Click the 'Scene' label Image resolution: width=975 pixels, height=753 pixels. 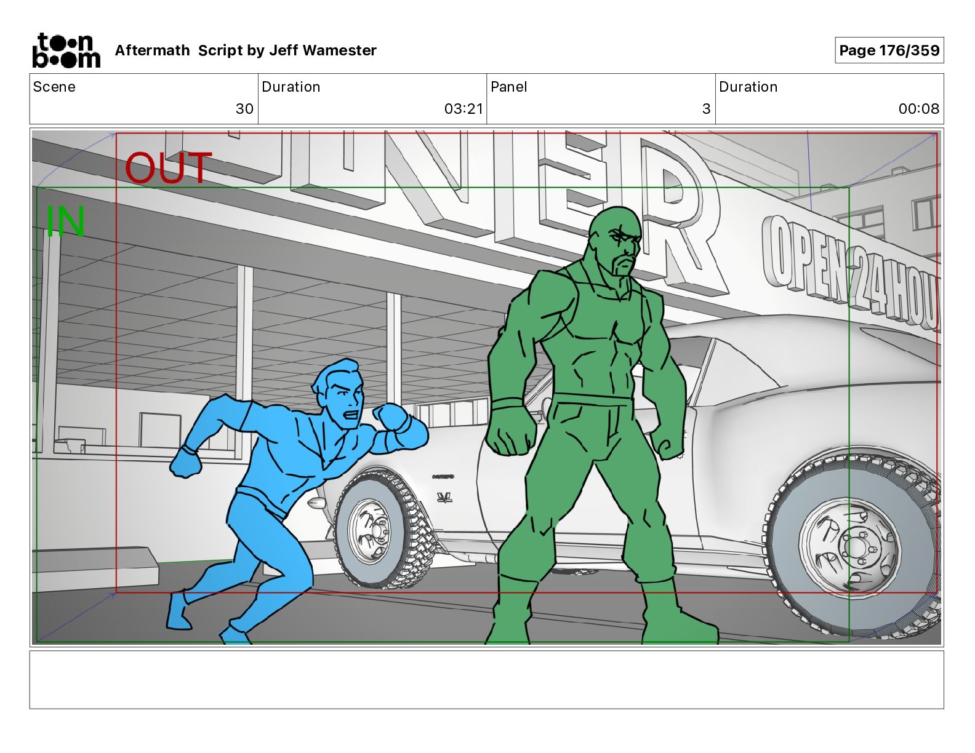[54, 87]
